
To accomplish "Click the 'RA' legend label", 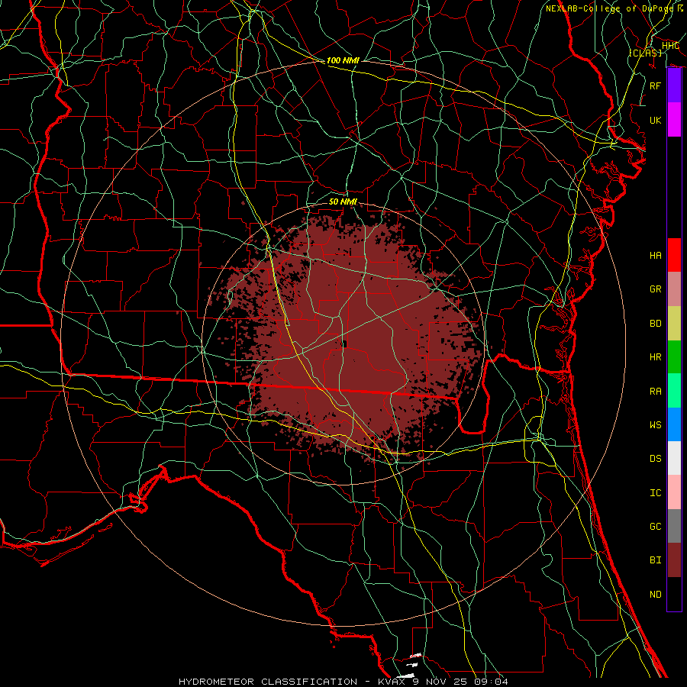I will (x=656, y=392).
